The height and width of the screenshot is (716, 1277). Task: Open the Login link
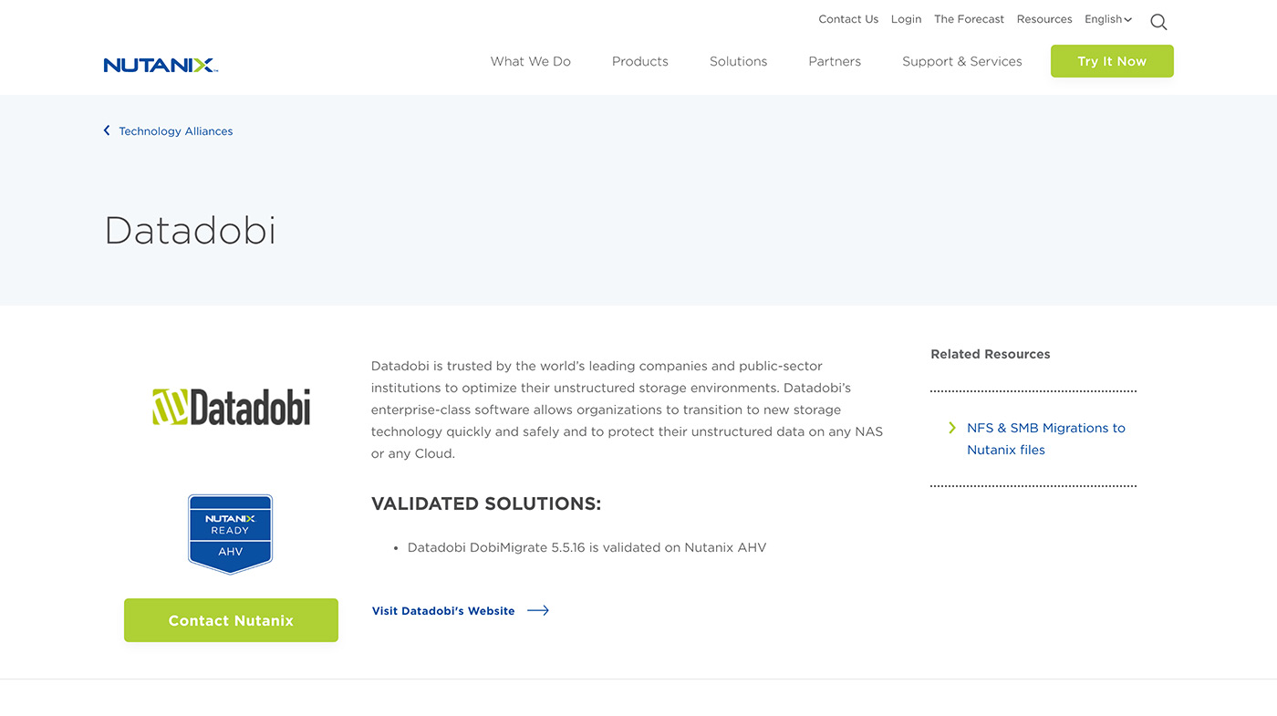906,19
